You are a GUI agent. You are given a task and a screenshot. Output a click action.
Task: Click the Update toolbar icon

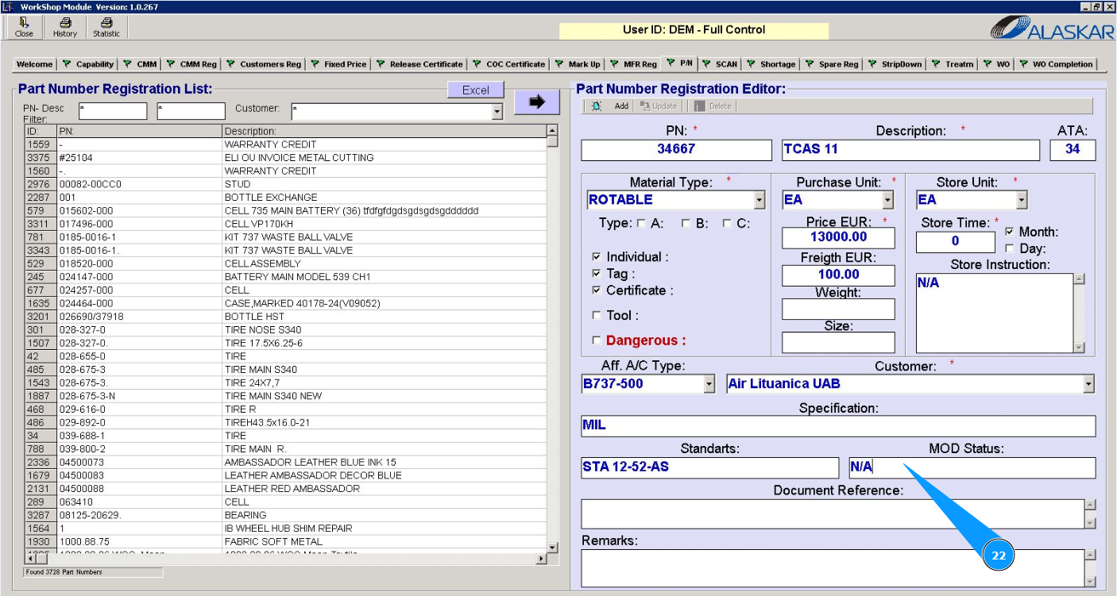(x=645, y=106)
